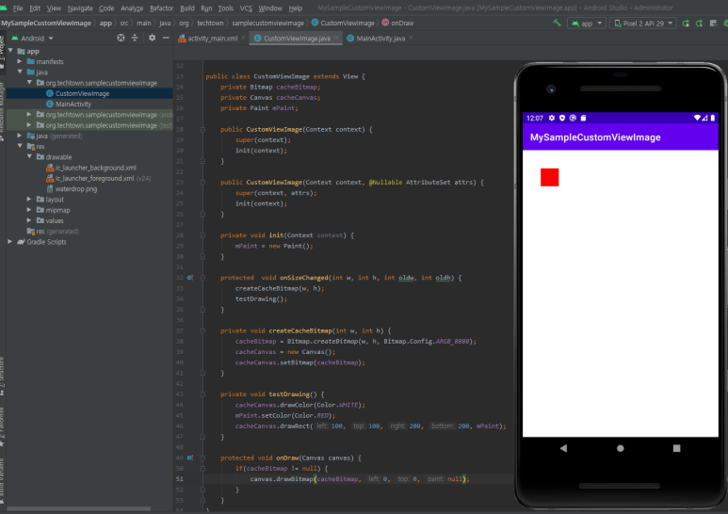728x514 pixels.
Task: Click the red square in emulator
Action: pyautogui.click(x=550, y=177)
